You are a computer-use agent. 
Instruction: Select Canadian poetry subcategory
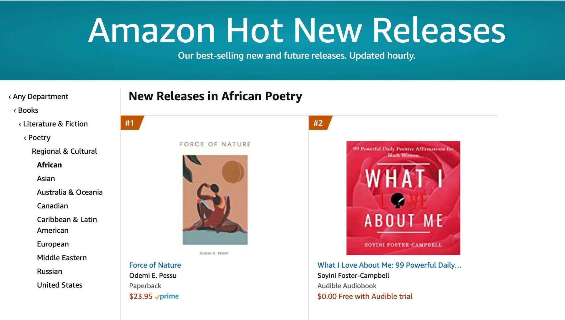(52, 206)
